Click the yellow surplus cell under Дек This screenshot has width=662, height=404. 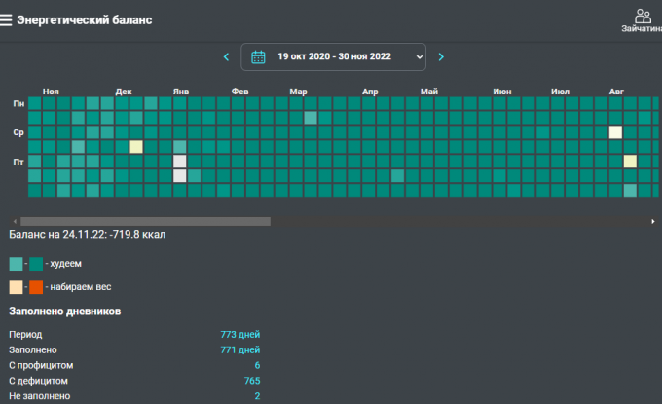tap(136, 147)
